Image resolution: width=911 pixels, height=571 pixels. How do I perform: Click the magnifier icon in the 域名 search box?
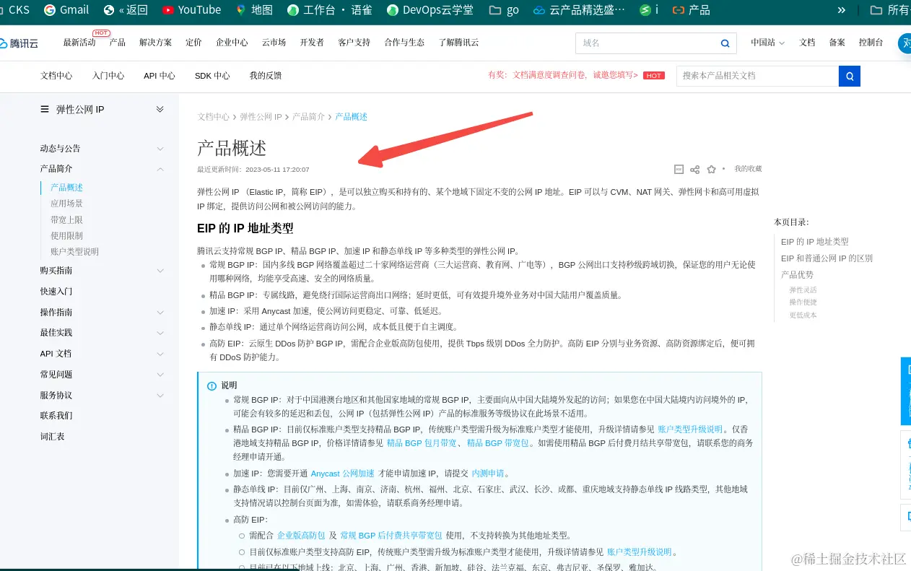[725, 43]
